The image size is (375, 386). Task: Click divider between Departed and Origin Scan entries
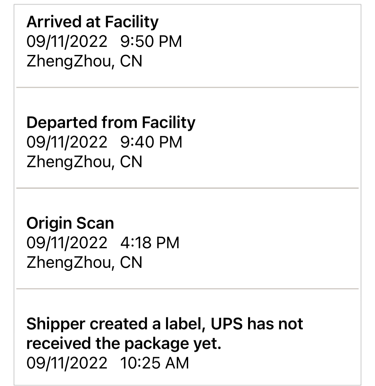pyautogui.click(x=187, y=188)
